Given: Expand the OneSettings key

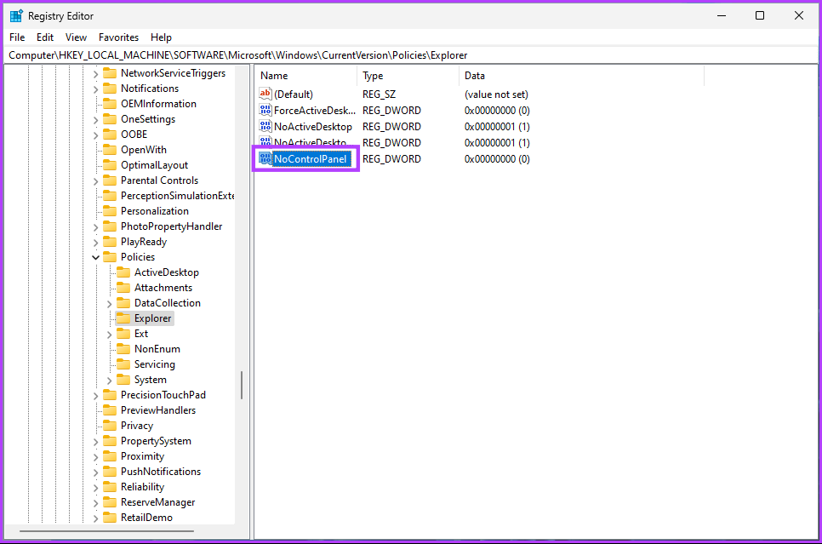Looking at the screenshot, I should (95, 120).
